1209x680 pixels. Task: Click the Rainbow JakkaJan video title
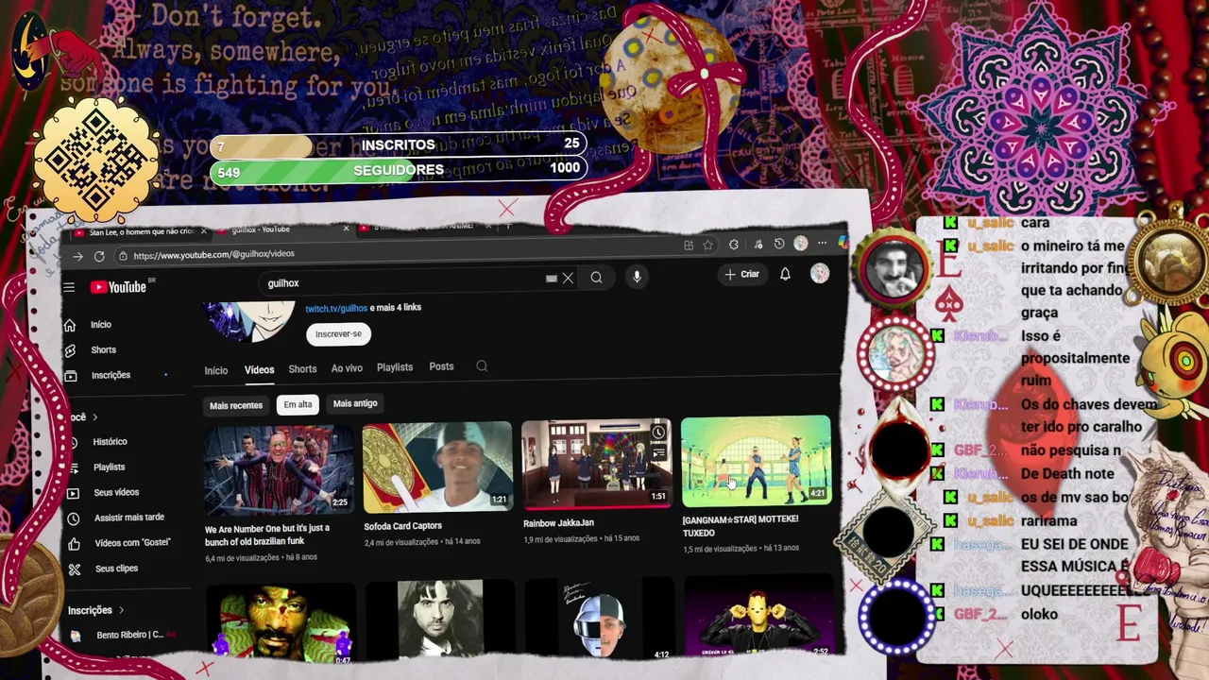tap(558, 523)
